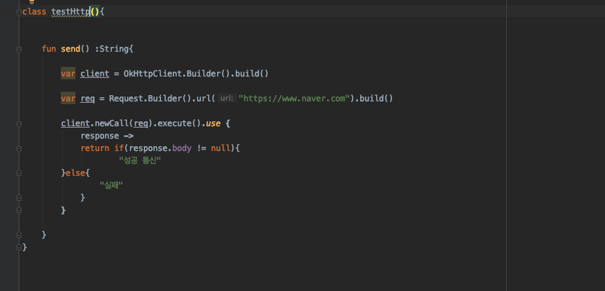This screenshot has width=605, height=291.
Task: Collapse the class testHttp fold marker
Action: click(x=19, y=12)
